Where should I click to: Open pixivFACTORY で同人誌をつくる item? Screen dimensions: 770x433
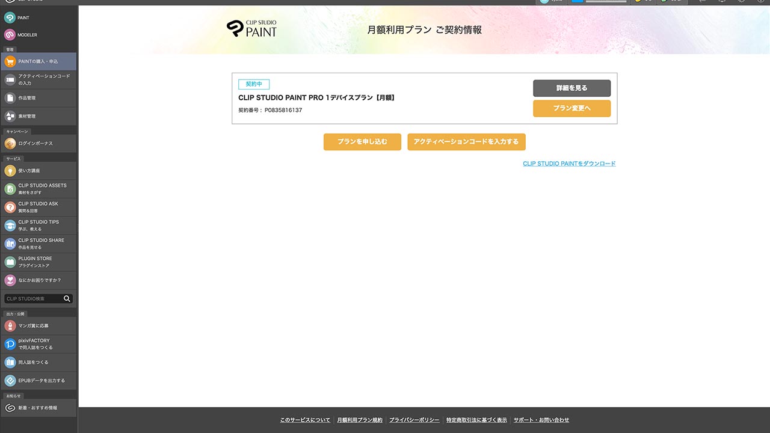point(38,344)
